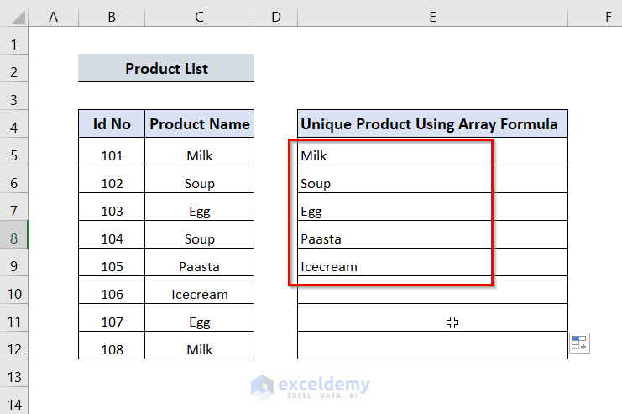Select empty cell E10
The height and width of the screenshot is (414, 622).
coord(432,295)
